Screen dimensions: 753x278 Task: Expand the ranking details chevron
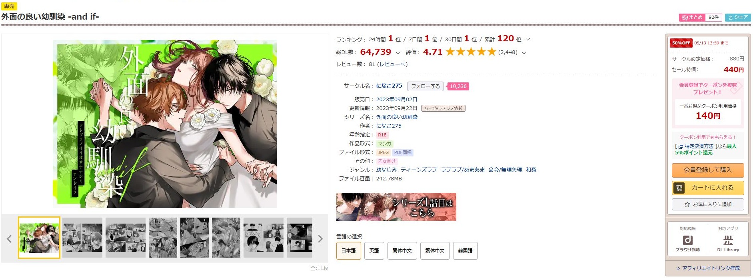coord(527,40)
